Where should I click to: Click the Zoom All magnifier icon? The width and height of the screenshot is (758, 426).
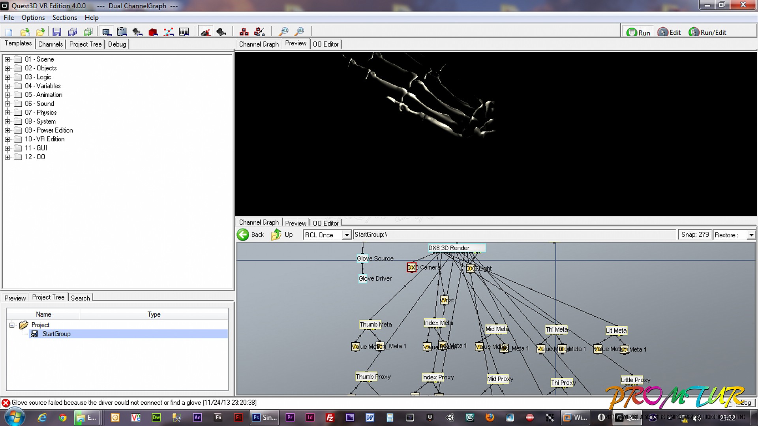coord(283,32)
